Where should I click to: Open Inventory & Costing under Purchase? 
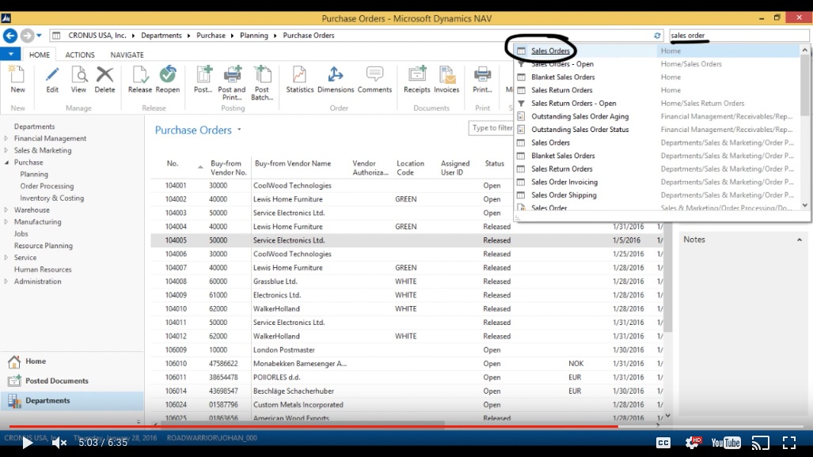pyautogui.click(x=51, y=198)
